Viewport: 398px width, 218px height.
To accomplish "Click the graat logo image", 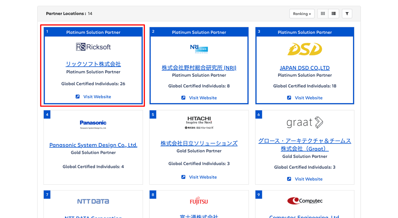I will tap(304, 122).
